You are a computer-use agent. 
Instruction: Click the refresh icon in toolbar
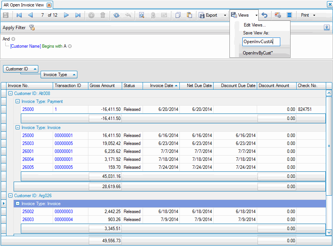116,15
